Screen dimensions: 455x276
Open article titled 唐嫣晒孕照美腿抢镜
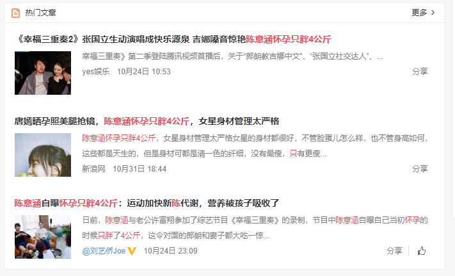(147, 121)
